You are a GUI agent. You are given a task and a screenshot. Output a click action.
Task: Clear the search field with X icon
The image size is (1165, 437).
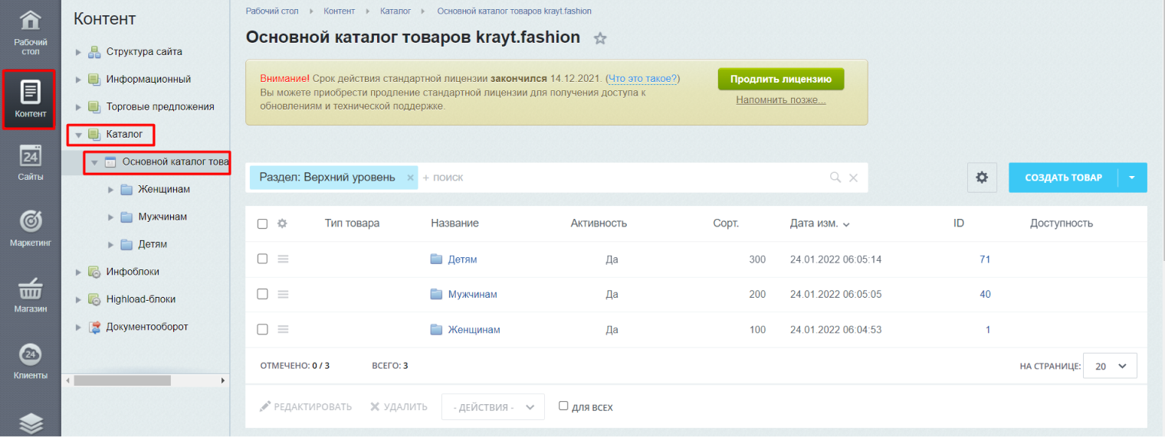click(853, 178)
